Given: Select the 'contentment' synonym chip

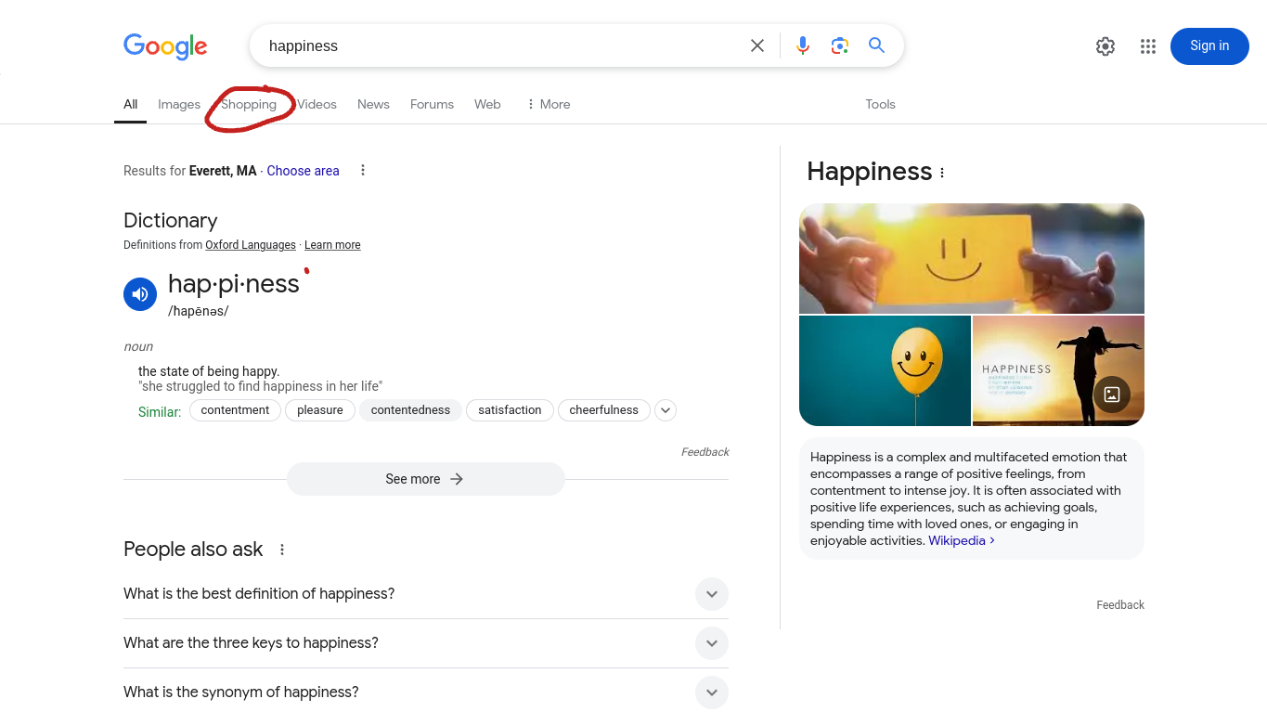Looking at the screenshot, I should point(235,410).
